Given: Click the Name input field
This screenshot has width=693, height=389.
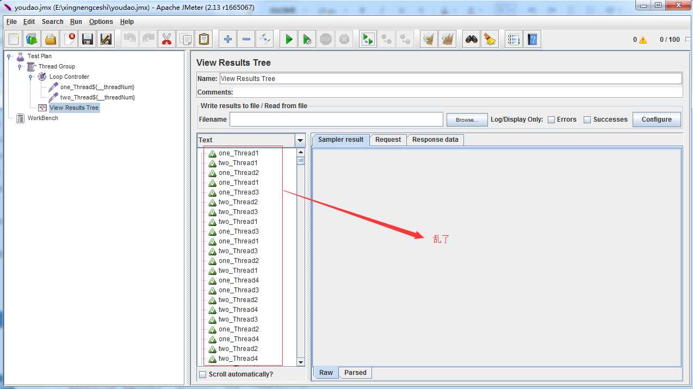Looking at the screenshot, I should [450, 79].
